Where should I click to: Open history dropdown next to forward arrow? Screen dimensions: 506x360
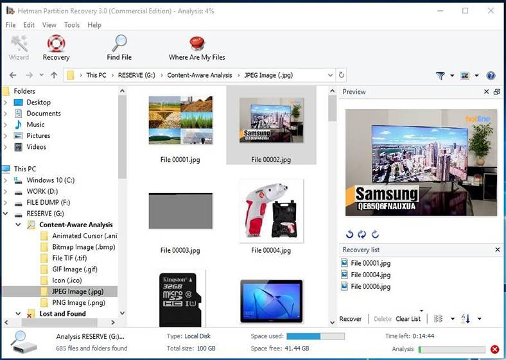pos(41,75)
